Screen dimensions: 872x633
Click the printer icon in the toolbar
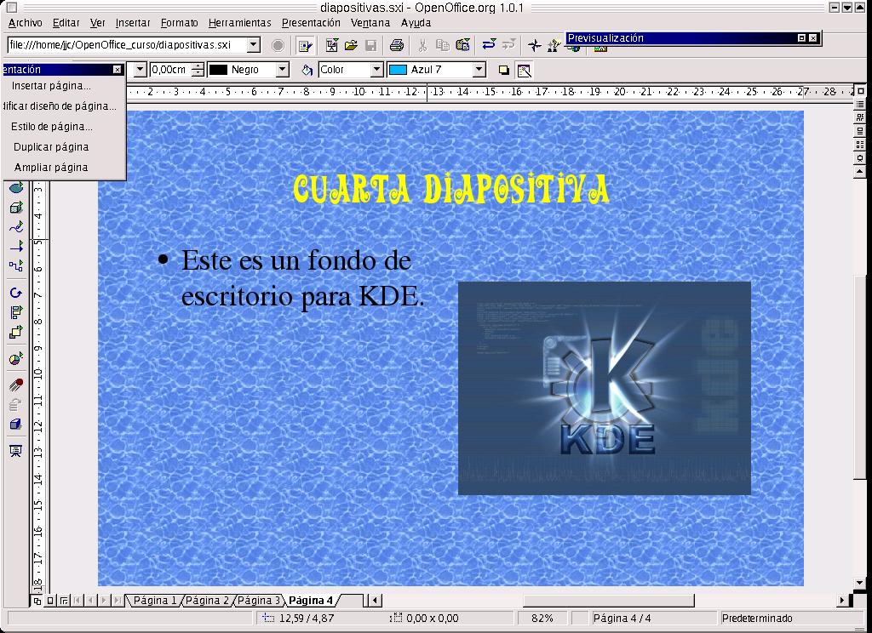[x=396, y=45]
